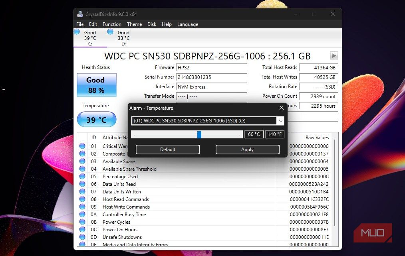405x256 pixels.
Task: Click the Good 88 % health status button
Action: 97,85
